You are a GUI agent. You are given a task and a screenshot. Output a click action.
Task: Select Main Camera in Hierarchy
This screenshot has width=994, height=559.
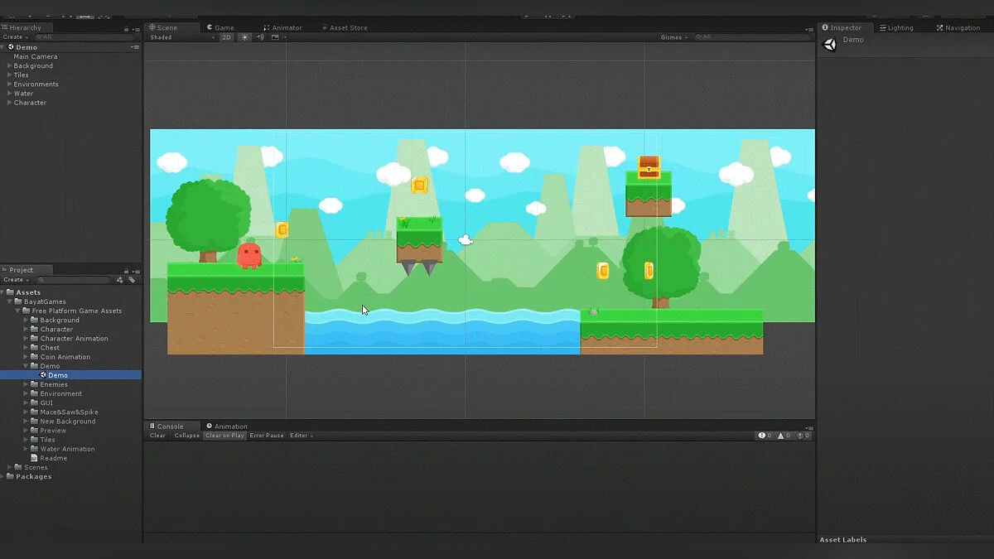[x=36, y=56]
